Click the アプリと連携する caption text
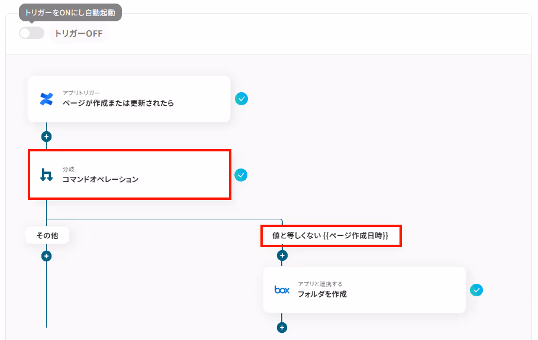The width and height of the screenshot is (538, 340). 320,284
